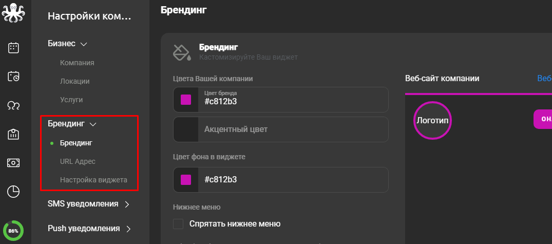Open the clients people icon
Screen dimensions: 552x244
(13, 105)
